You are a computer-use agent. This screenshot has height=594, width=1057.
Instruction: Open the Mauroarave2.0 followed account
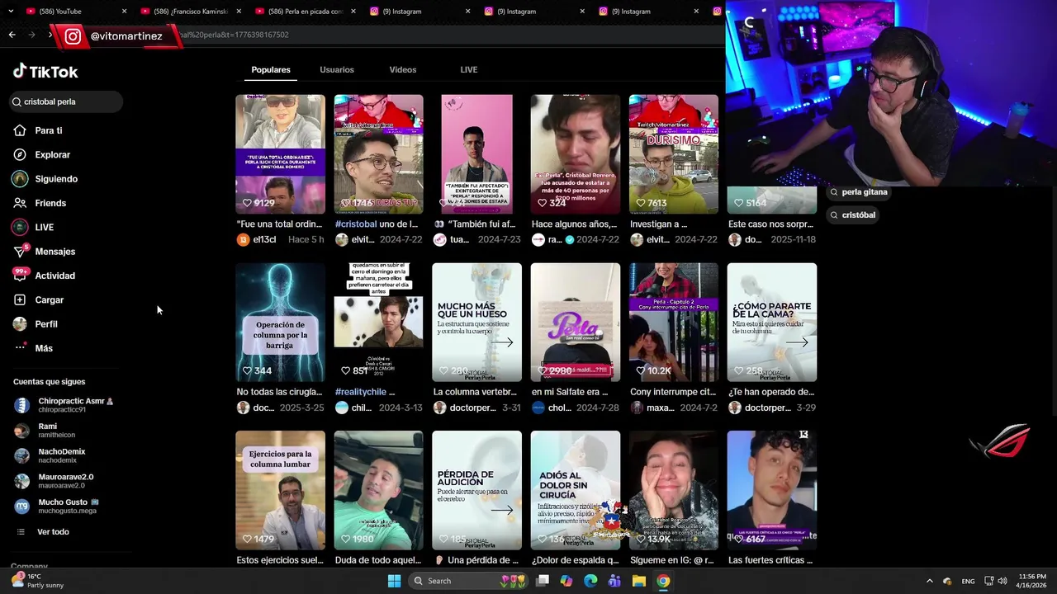(x=55, y=481)
